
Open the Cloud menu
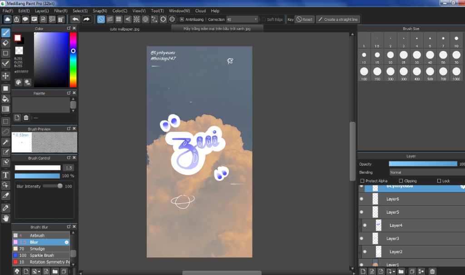click(200, 11)
